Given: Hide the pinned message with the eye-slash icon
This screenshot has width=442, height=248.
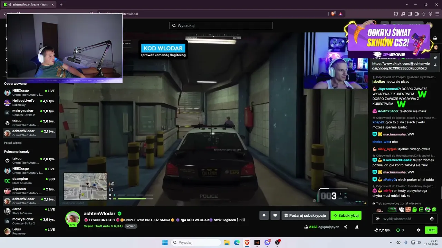Looking at the screenshot, I should coord(435,58).
